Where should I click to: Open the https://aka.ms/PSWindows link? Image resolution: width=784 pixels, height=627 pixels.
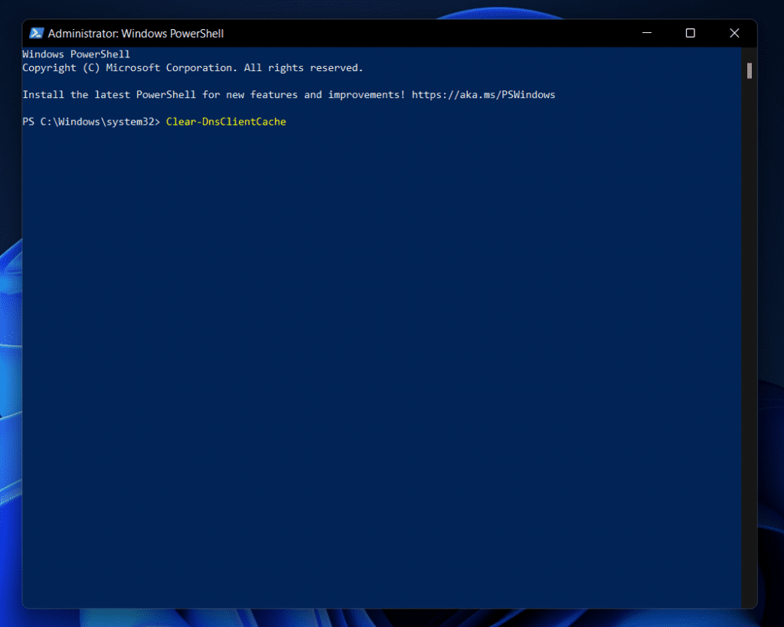[x=483, y=94]
